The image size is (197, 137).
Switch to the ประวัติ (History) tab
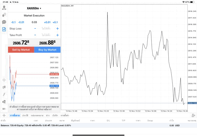click(25, 115)
